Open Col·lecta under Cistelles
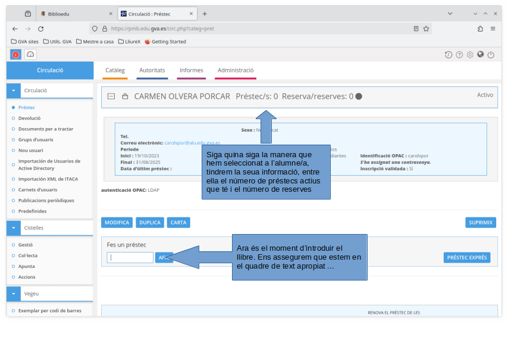The height and width of the screenshot is (349, 508). [x=28, y=255]
